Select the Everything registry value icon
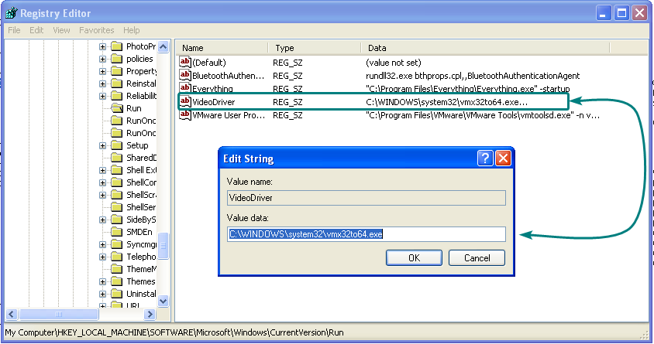The width and height of the screenshot is (654, 344). (185, 89)
